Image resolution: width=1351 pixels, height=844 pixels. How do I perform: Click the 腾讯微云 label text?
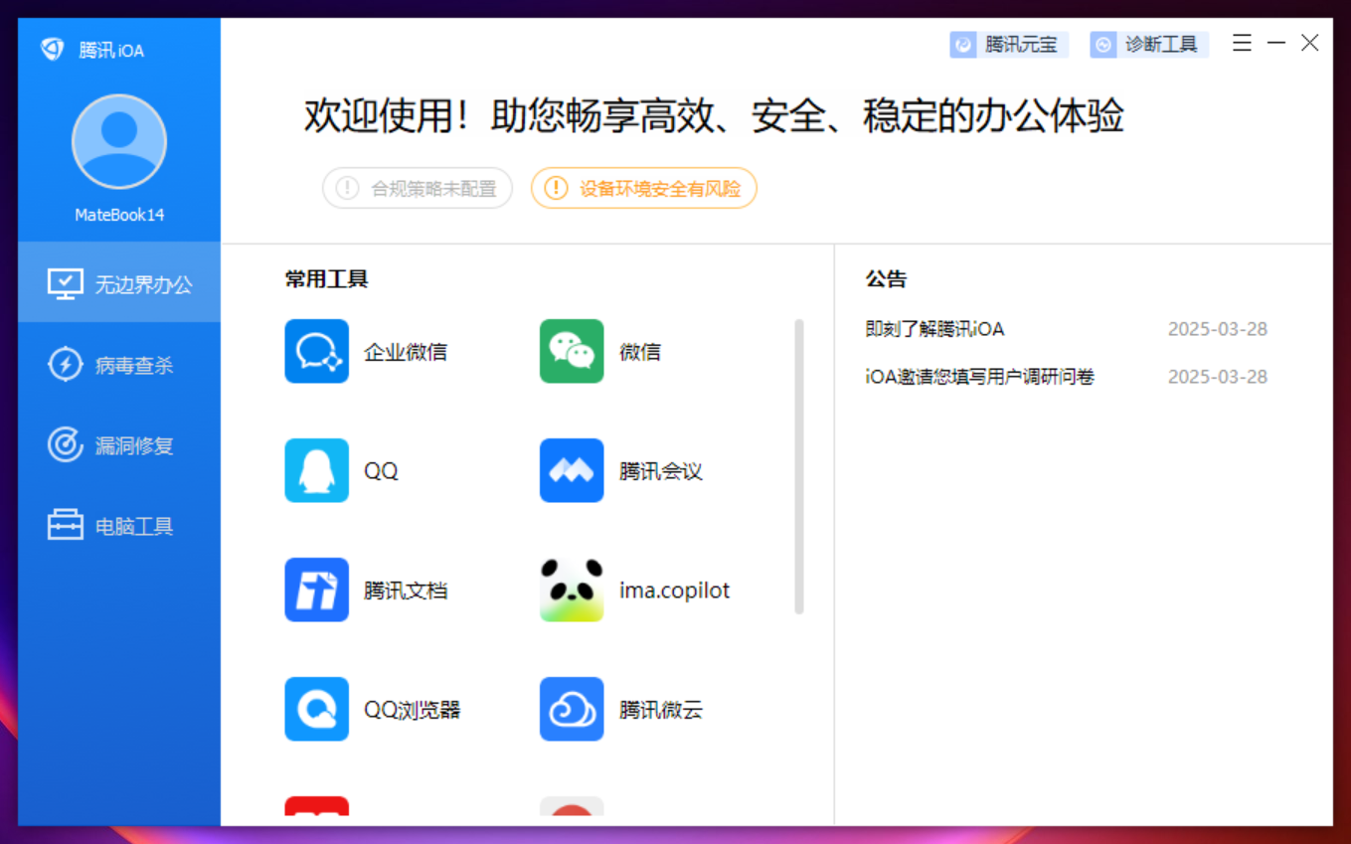[661, 710]
